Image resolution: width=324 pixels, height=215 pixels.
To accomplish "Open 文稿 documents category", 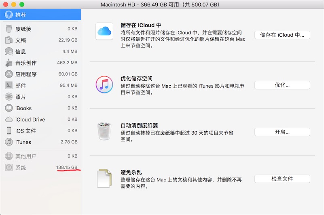I will point(21,40).
